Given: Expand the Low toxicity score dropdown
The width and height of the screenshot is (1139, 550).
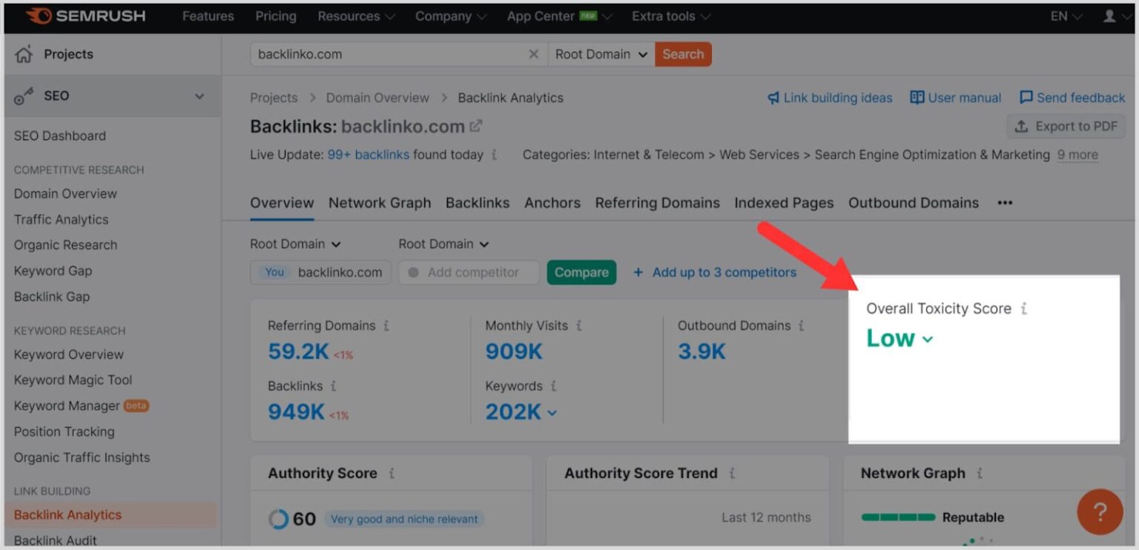Looking at the screenshot, I should pyautogui.click(x=927, y=339).
